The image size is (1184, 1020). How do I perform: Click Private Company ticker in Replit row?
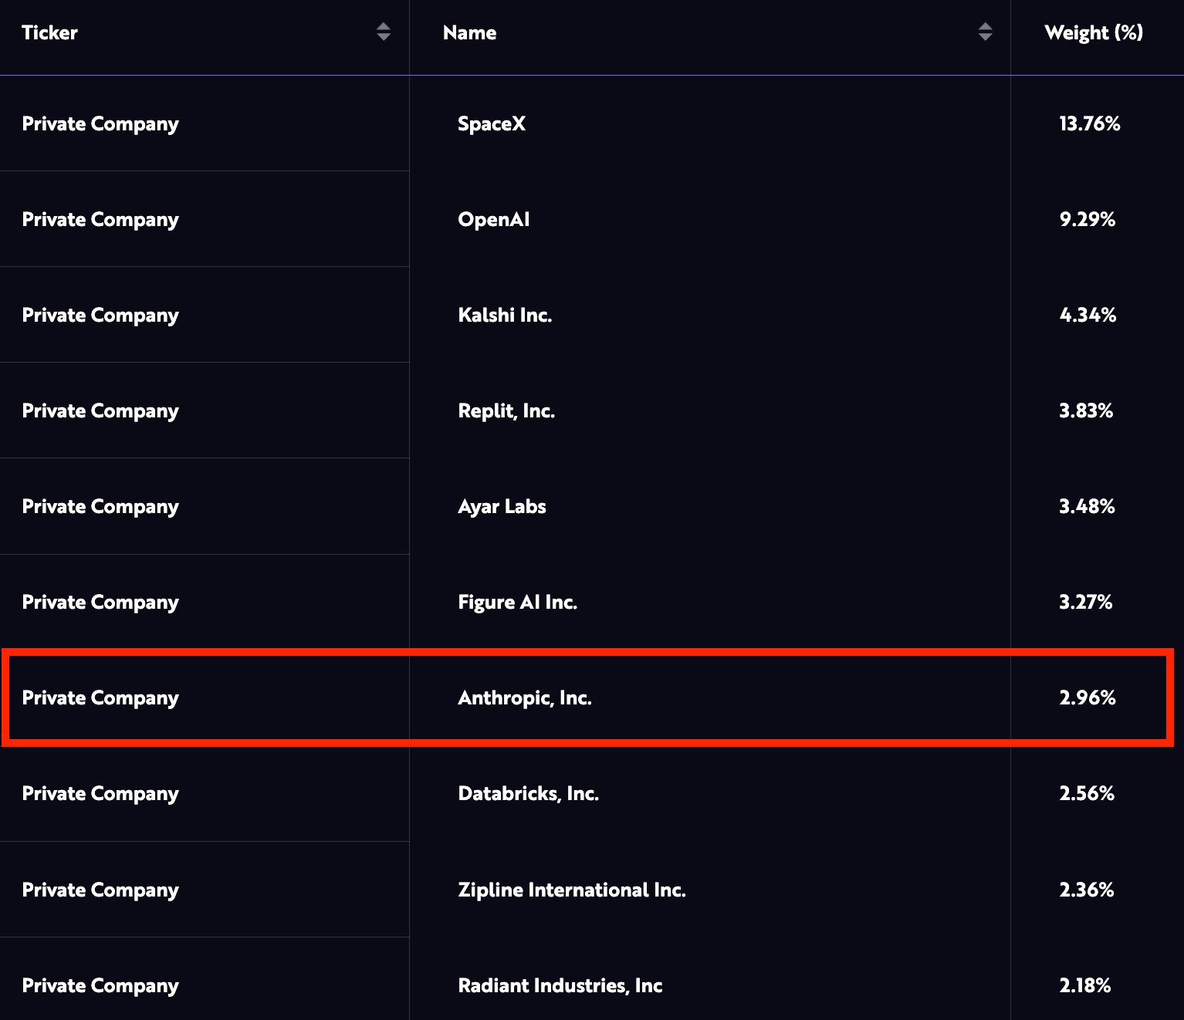[100, 411]
